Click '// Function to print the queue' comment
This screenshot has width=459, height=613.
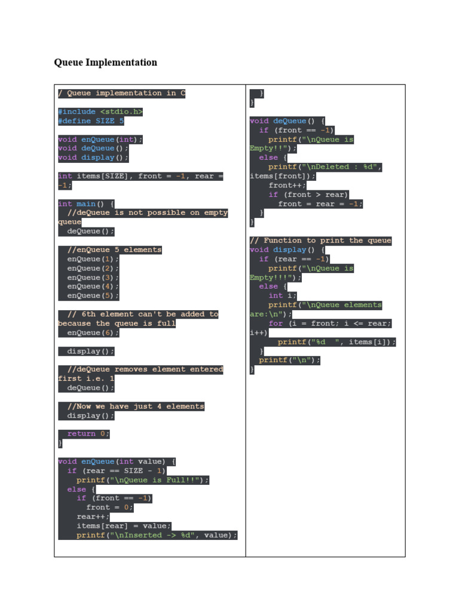click(320, 241)
